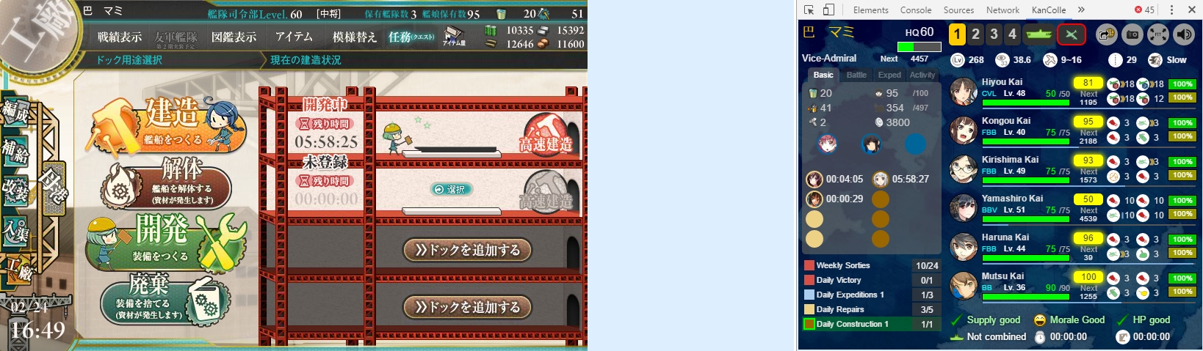This screenshot has width=1203, height=351.
Task: Select the land base aircraft icon
Action: 1071,34
